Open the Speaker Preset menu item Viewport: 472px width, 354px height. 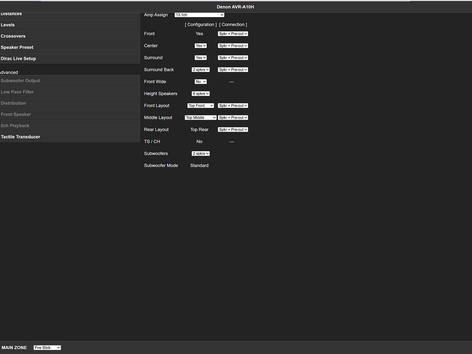[x=70, y=47]
